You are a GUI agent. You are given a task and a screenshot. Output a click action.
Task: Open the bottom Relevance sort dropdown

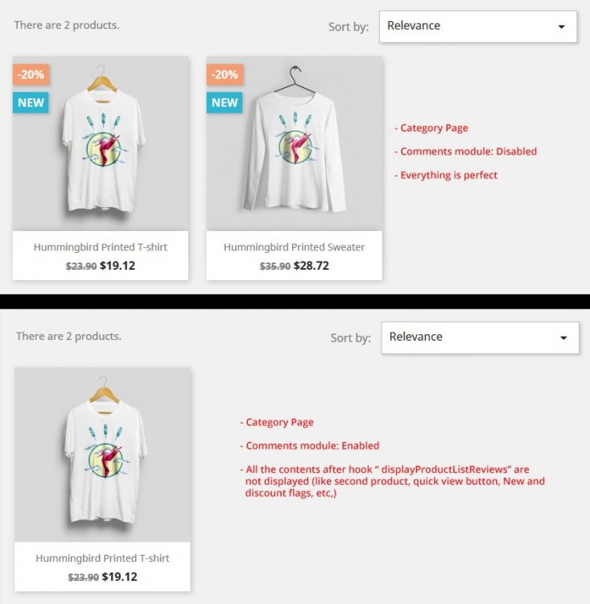point(481,337)
